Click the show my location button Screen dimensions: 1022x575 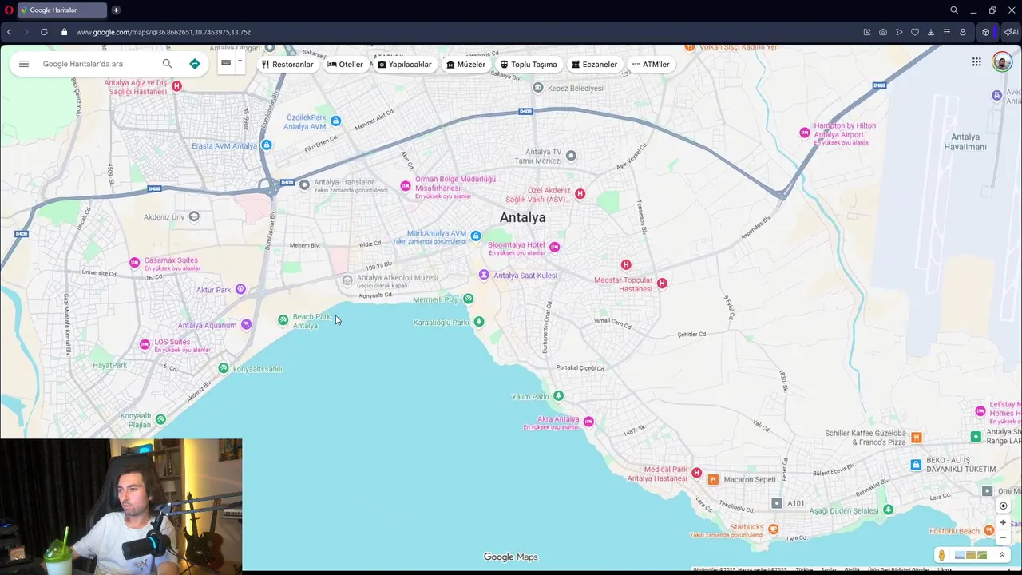(x=1004, y=506)
